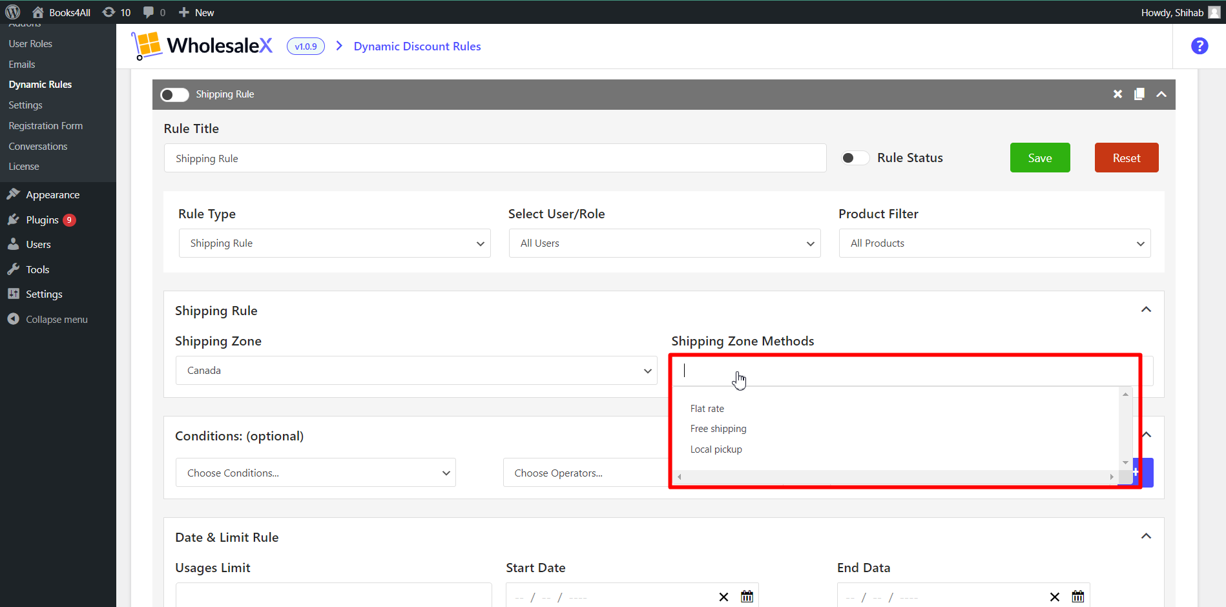Click the Appearance paintbrush icon
Image resolution: width=1226 pixels, height=607 pixels.
[x=13, y=194]
